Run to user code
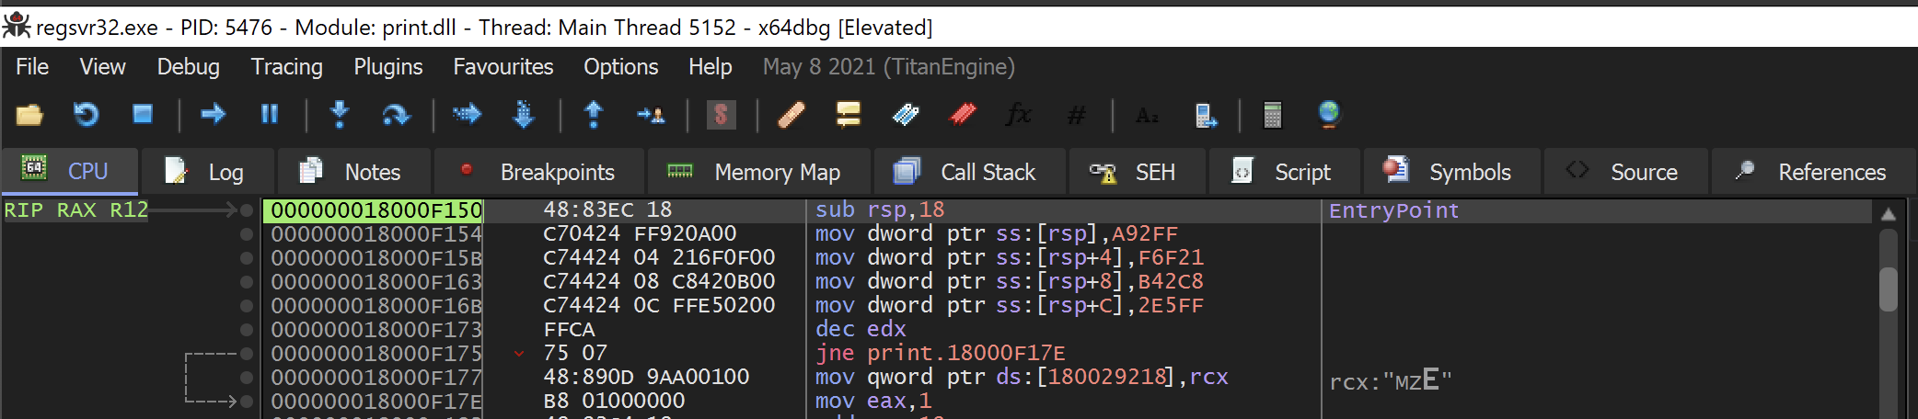Screen dimensions: 1918x419 [651, 115]
